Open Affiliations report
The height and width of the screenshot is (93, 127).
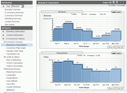(10, 90)
